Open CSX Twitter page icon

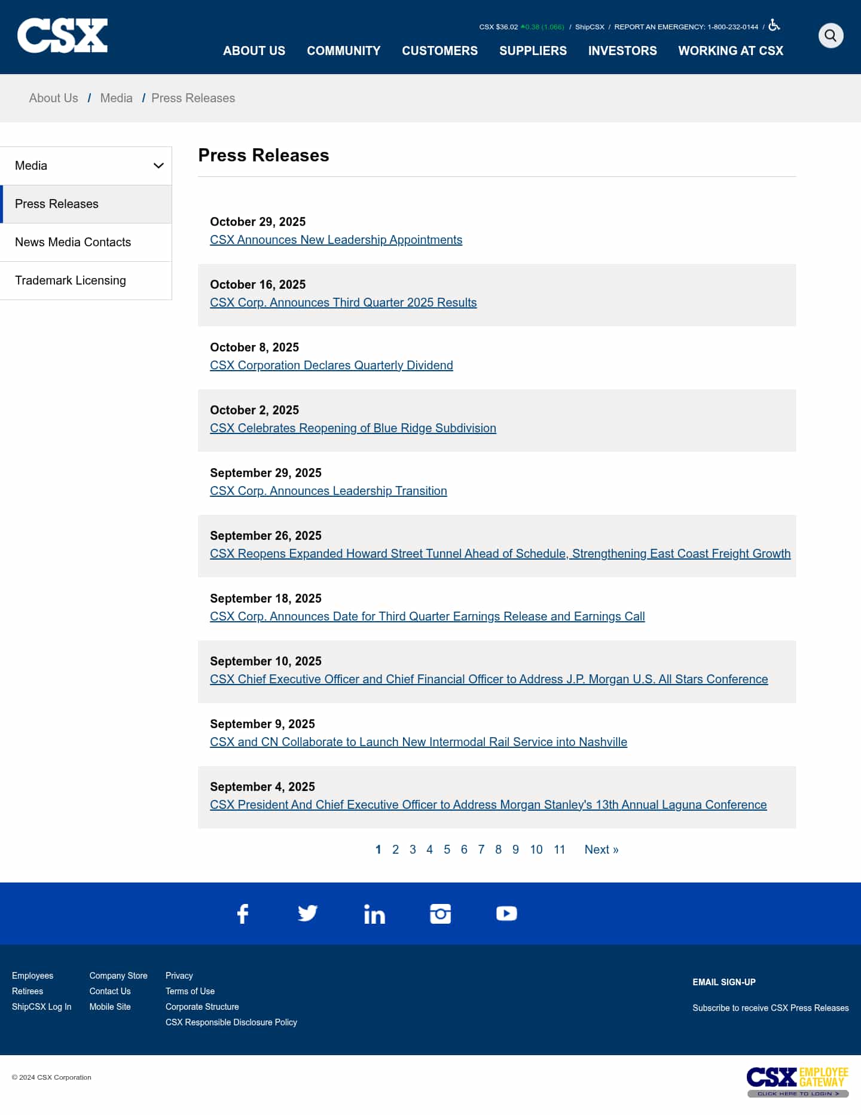point(308,914)
